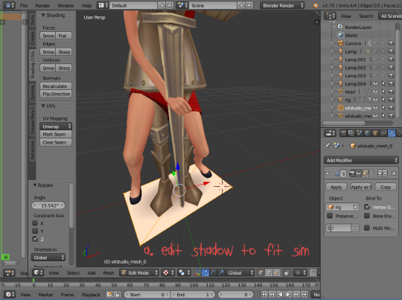
Task: Open the Render Layers properties tab
Action: point(351,133)
